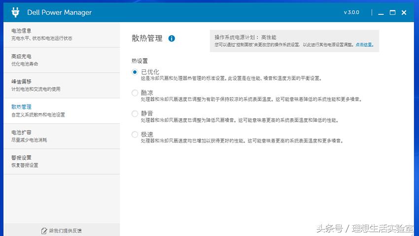Open the 峰值偏移 sidebar section
This screenshot has height=236, width=419.
(x=62, y=85)
